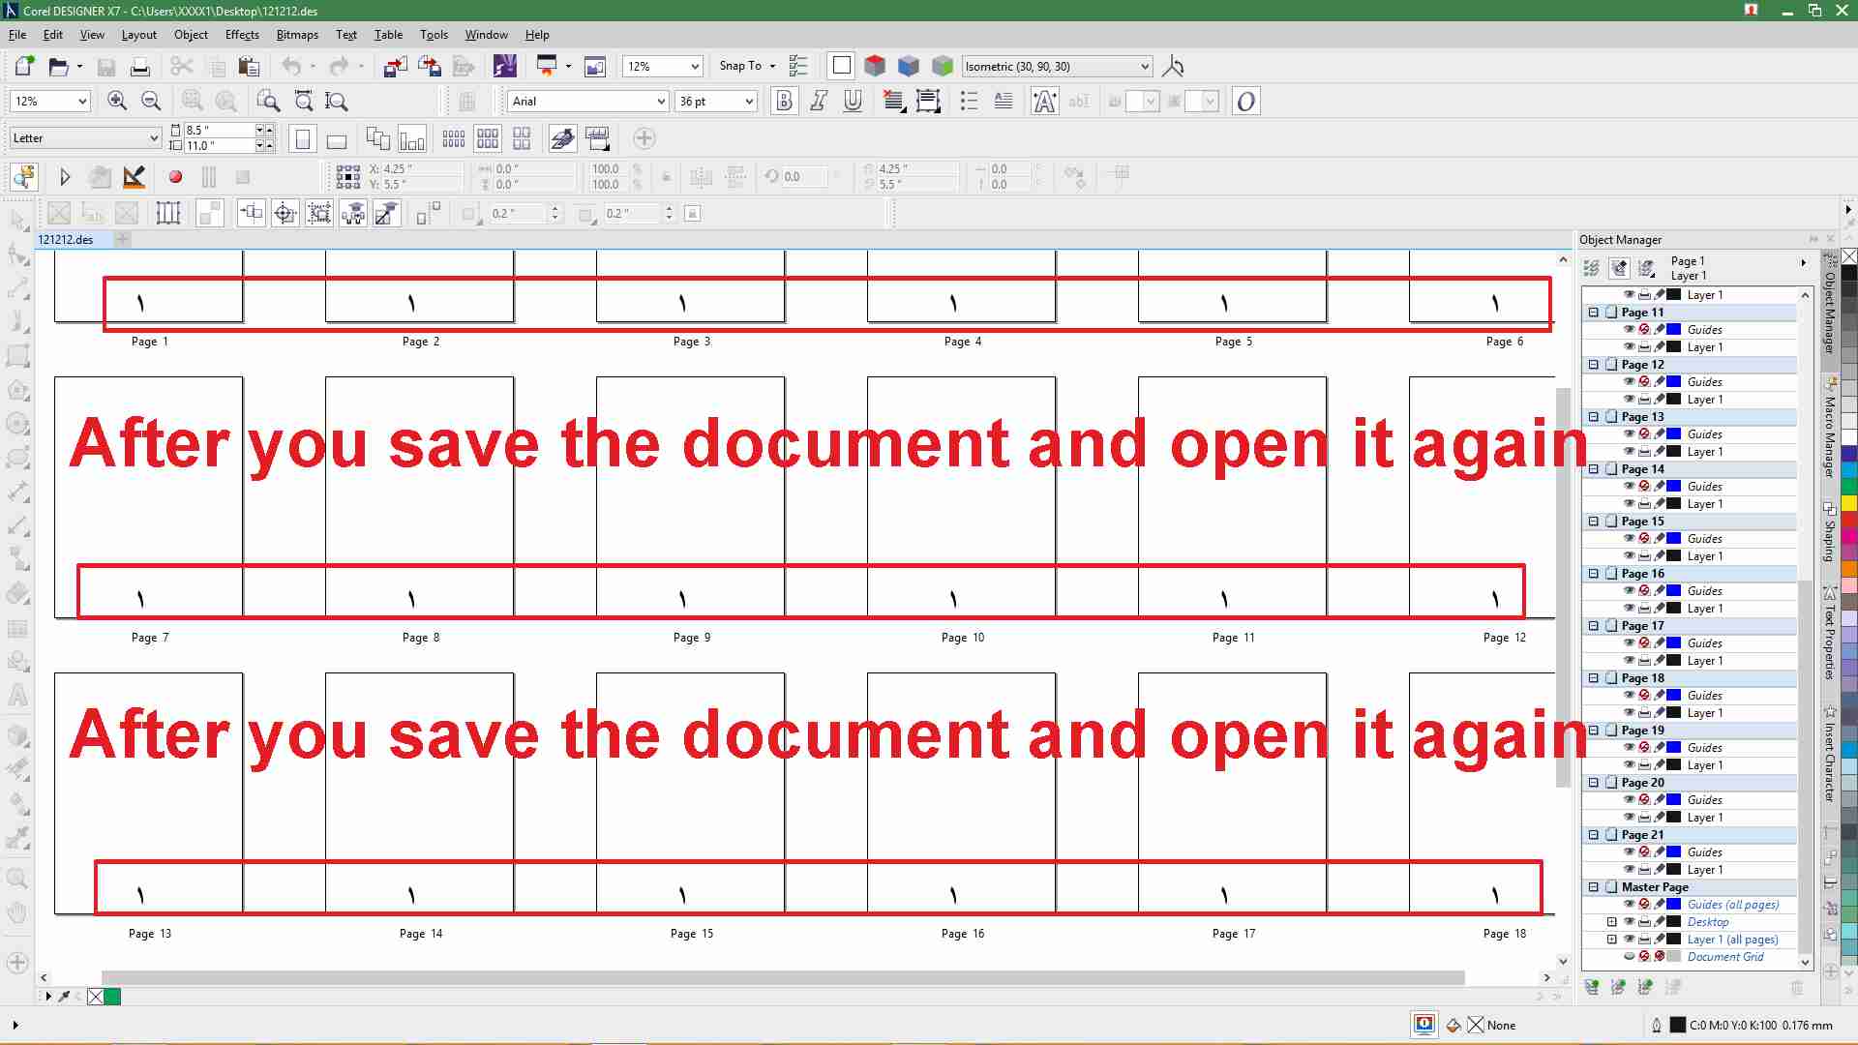This screenshot has width=1858, height=1045.
Task: Click the Underline text formatting icon
Action: [853, 101]
